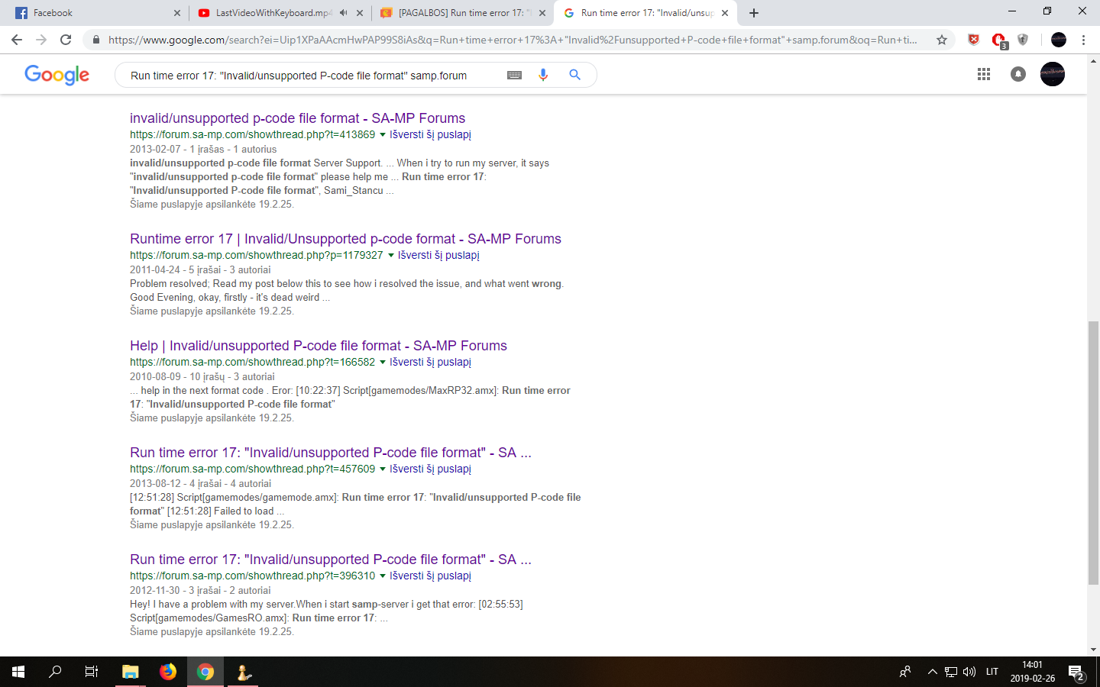Screen dimensions: 1100x687
Task: Expand dropdown arrow for showthread p=1179327
Action: pos(391,256)
